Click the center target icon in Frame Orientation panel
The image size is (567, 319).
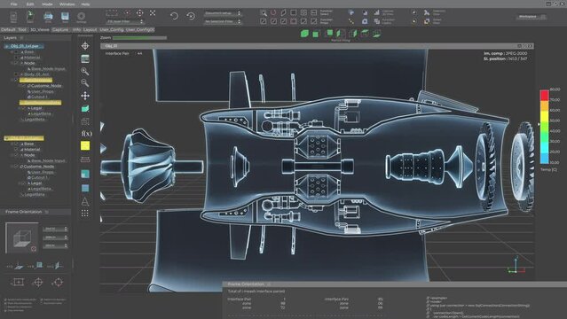click(38, 282)
